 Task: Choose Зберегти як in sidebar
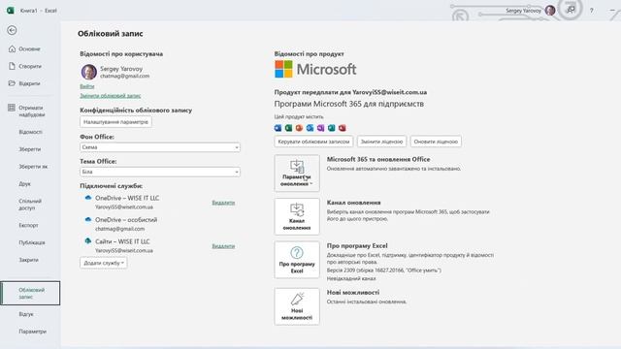33,167
